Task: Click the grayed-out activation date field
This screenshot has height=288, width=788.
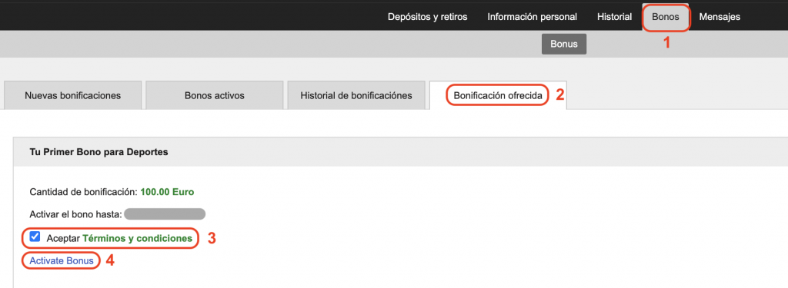Action: tap(165, 214)
